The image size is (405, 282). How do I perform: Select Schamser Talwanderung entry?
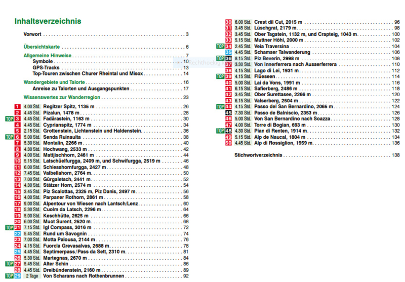coord(282,52)
